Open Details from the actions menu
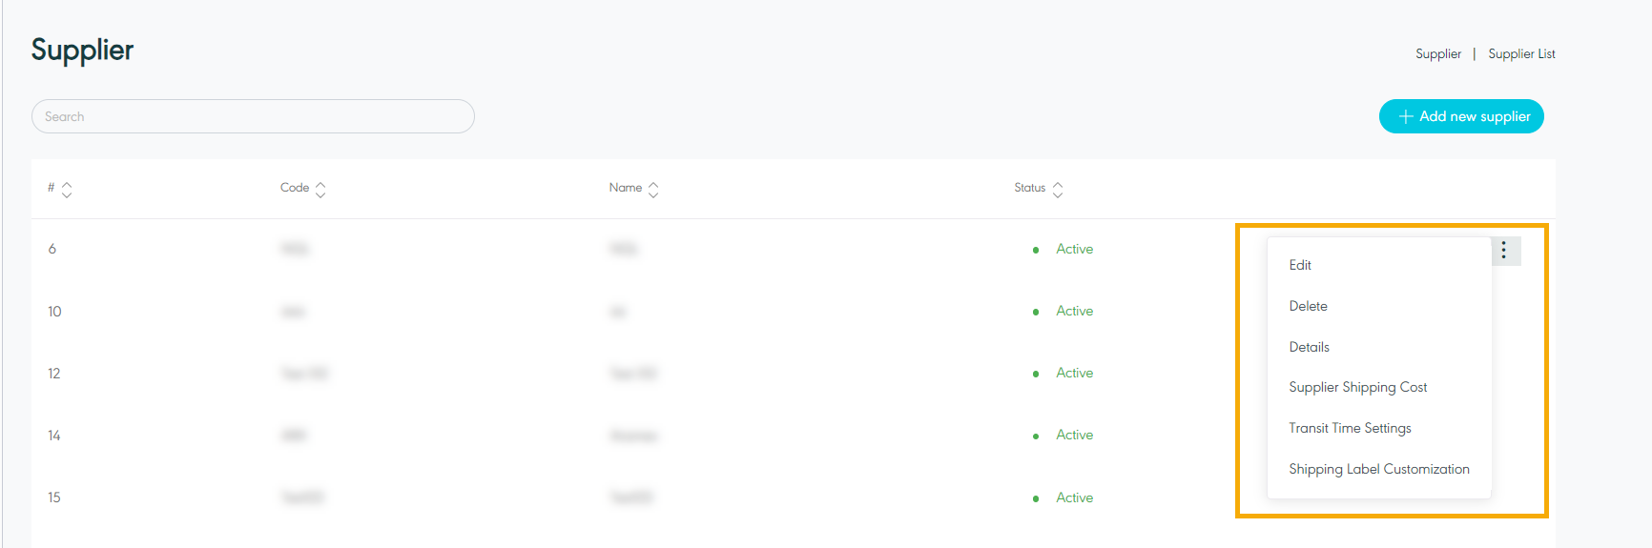The height and width of the screenshot is (548, 1652). click(x=1309, y=347)
